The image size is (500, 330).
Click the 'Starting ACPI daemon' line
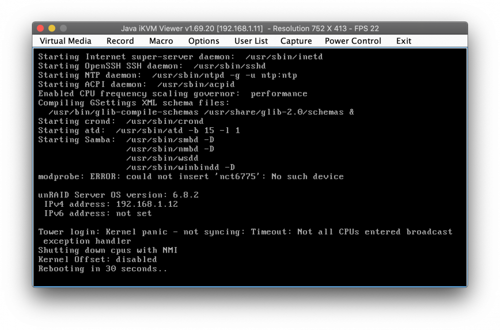136,84
